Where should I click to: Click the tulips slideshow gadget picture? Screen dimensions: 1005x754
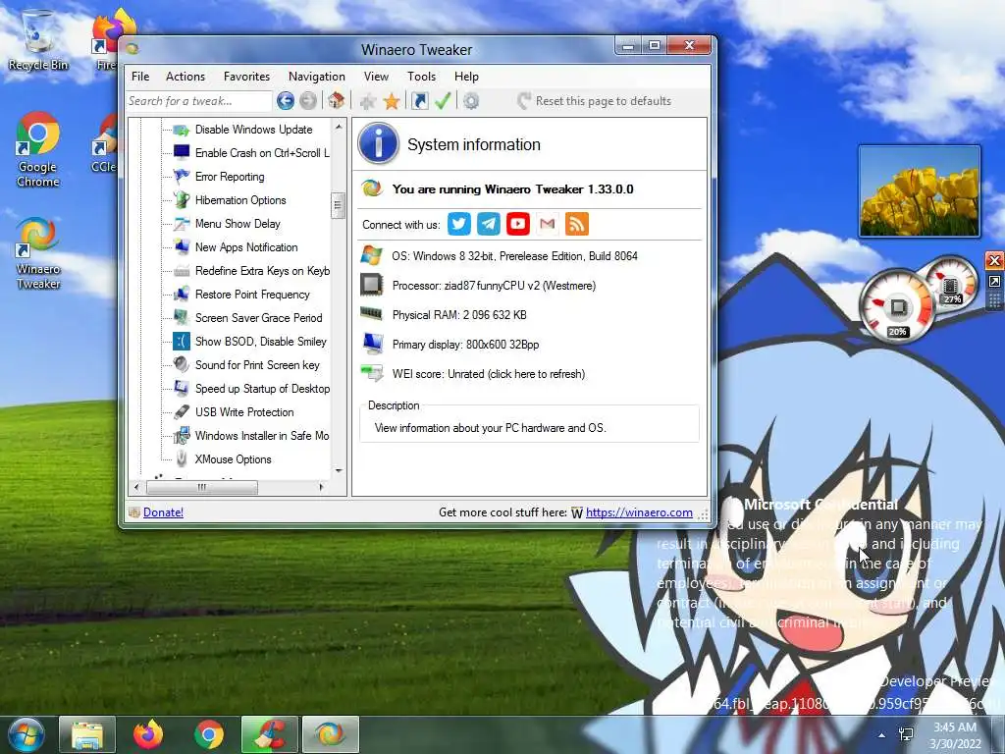[x=919, y=191]
